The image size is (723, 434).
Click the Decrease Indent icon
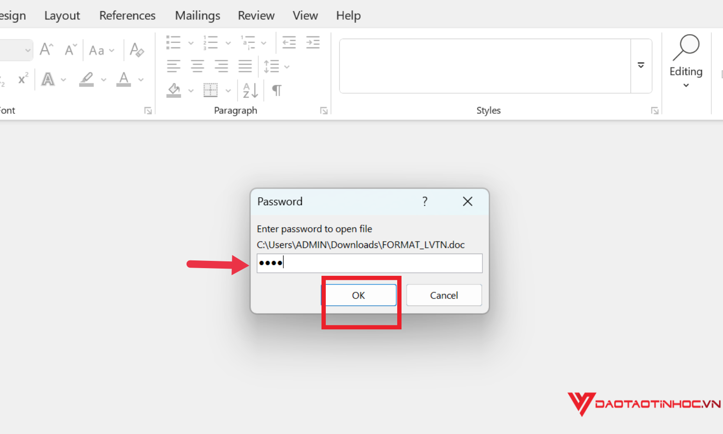click(289, 42)
